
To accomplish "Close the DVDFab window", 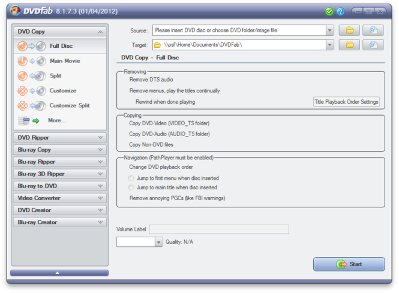I will (380, 11).
